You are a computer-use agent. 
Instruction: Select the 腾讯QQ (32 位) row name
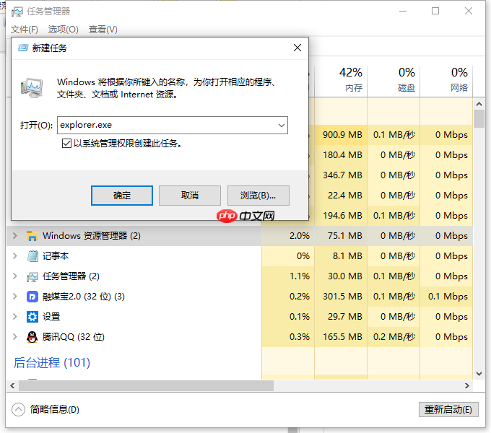click(x=74, y=336)
